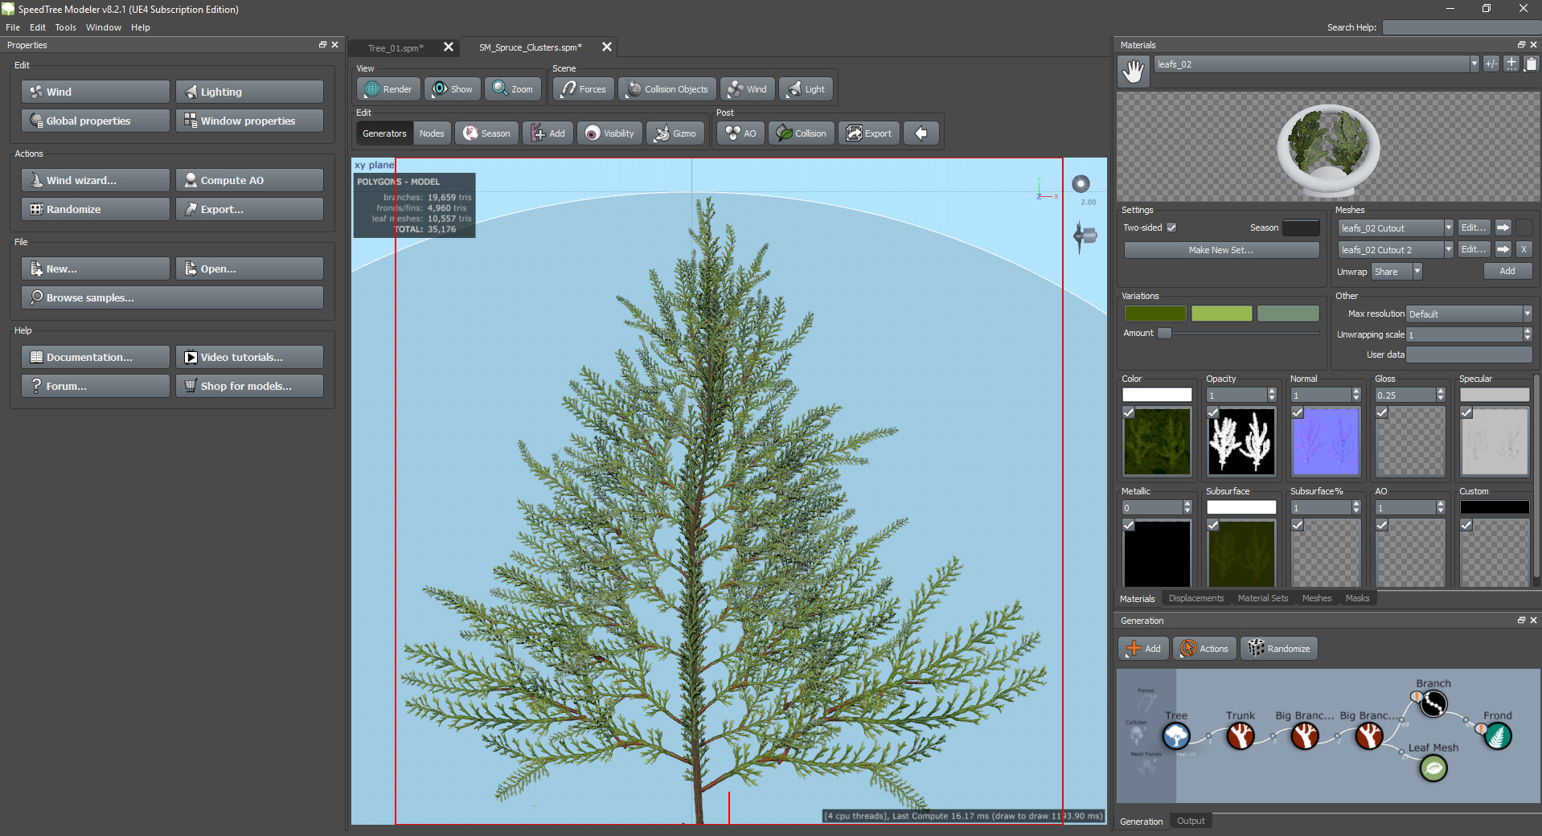Click the hand icon in Materials panel
Viewport: 1542px width, 836px height.
1134,72
